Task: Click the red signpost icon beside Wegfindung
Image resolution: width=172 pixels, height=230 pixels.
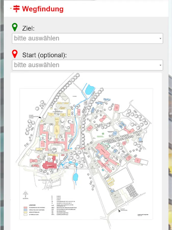Action: [x=16, y=9]
